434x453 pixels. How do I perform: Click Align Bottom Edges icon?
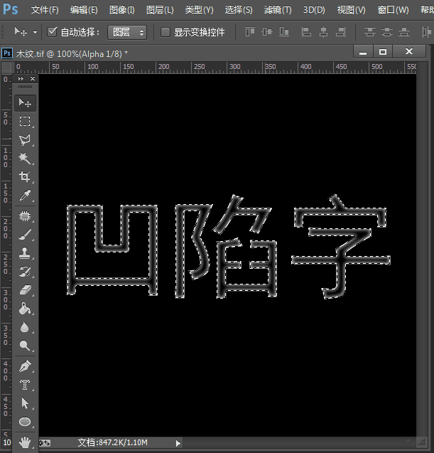[284, 32]
